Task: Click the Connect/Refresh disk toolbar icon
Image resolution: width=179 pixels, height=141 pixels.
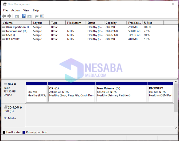Action: coord(37,16)
